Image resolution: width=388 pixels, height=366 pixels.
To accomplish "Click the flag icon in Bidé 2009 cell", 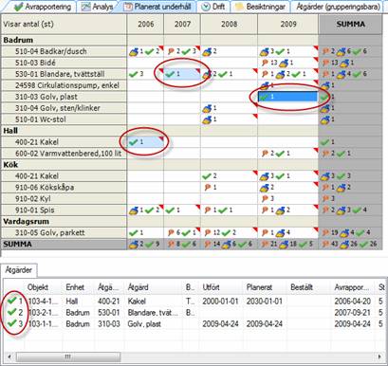I will [x=265, y=63].
